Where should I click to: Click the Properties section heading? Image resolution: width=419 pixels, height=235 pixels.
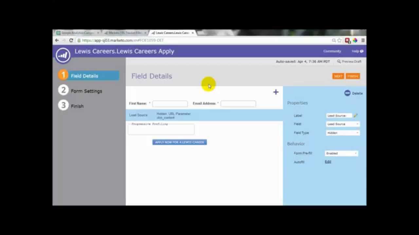click(x=297, y=103)
